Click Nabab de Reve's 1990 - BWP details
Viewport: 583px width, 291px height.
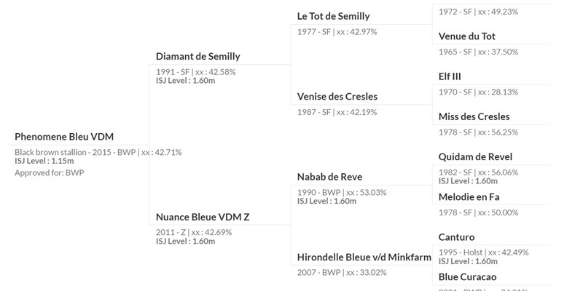click(342, 193)
